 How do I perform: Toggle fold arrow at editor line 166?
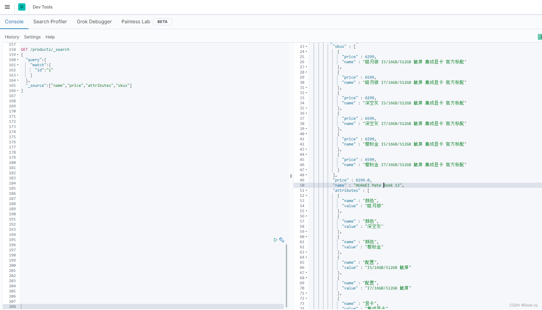click(18, 91)
